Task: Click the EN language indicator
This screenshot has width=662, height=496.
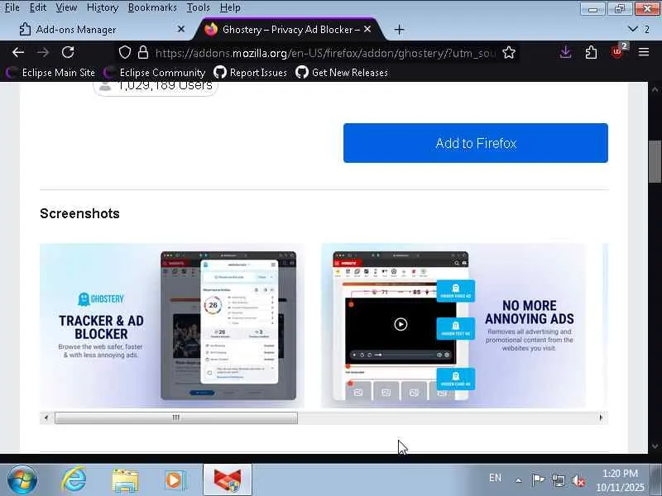Action: click(495, 478)
